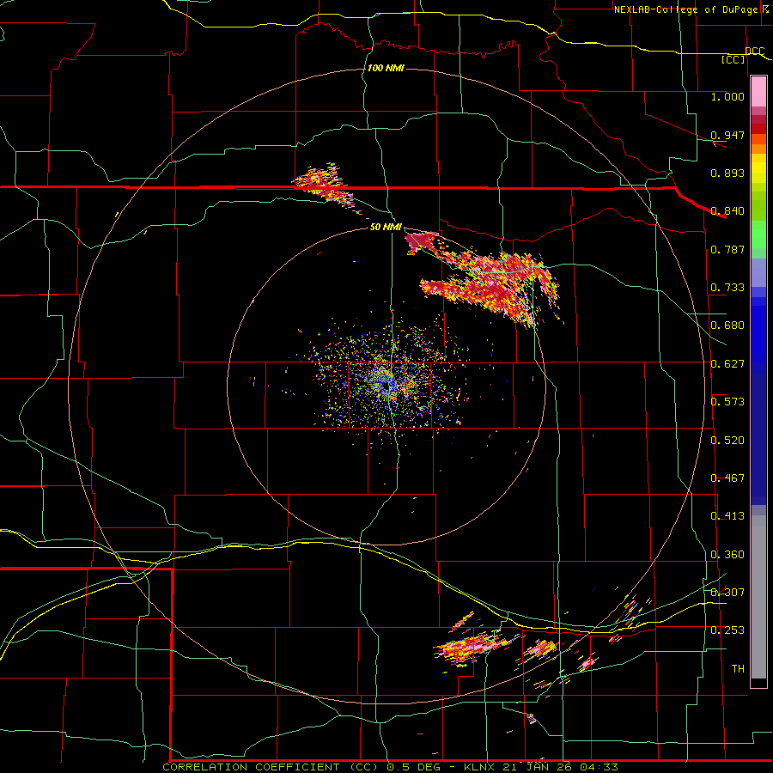773x773 pixels.
Task: Select the 0.733 scale value
Action: (727, 288)
